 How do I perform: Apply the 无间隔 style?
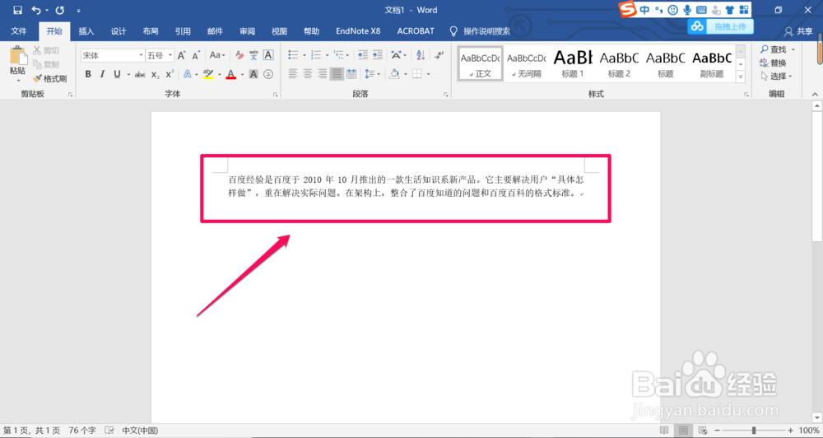527,63
